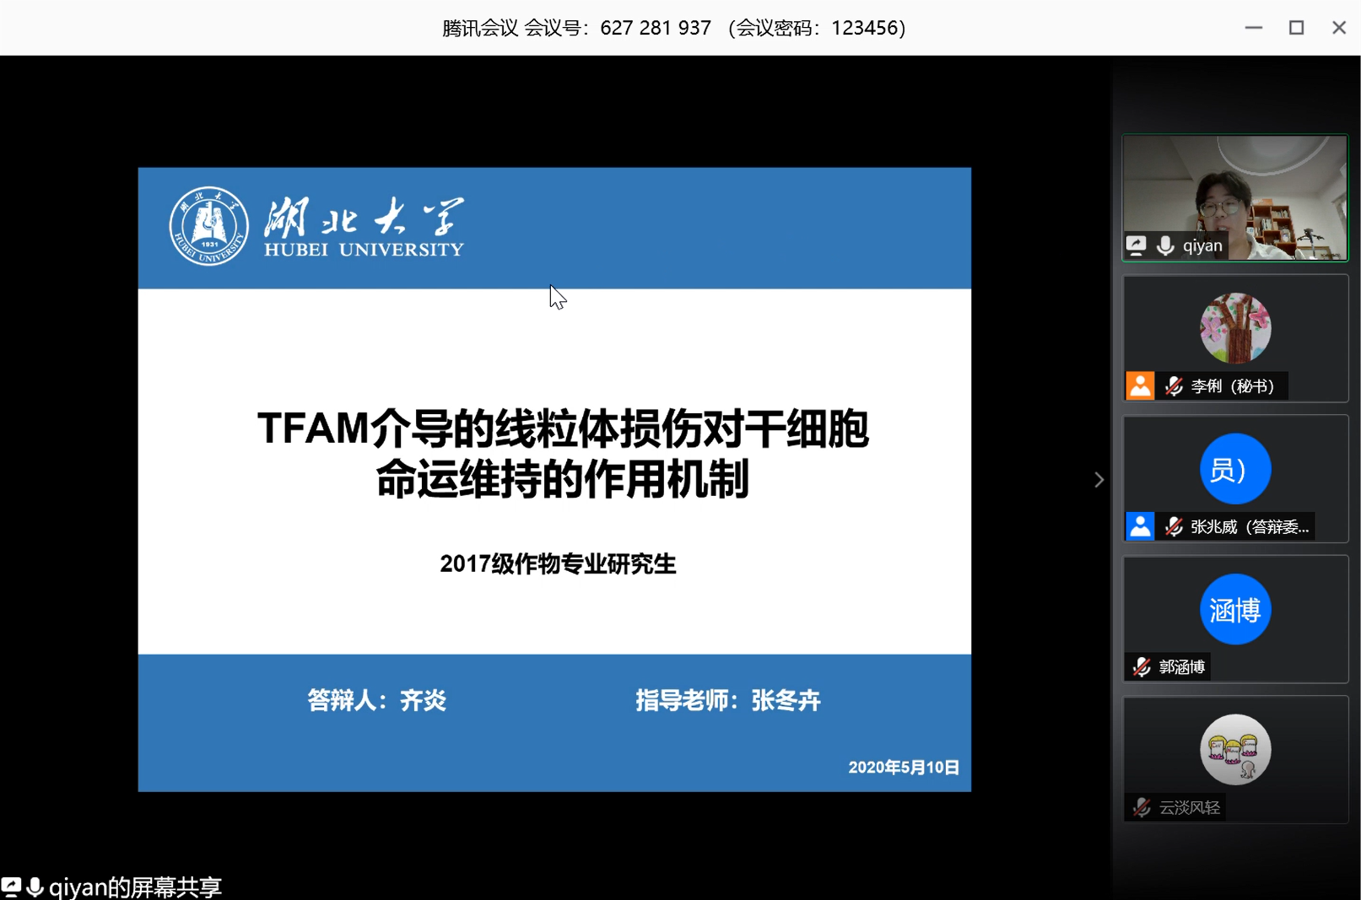Select 郭涵博's 涵博 avatar tile
The height and width of the screenshot is (900, 1361).
pos(1234,610)
